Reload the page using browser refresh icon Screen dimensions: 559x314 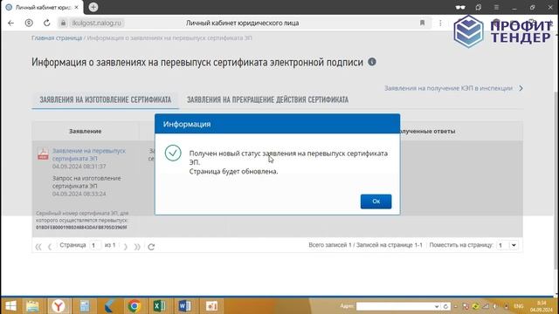(x=46, y=23)
